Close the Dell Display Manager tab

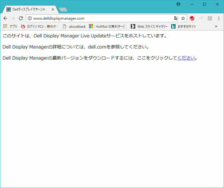(53, 9)
